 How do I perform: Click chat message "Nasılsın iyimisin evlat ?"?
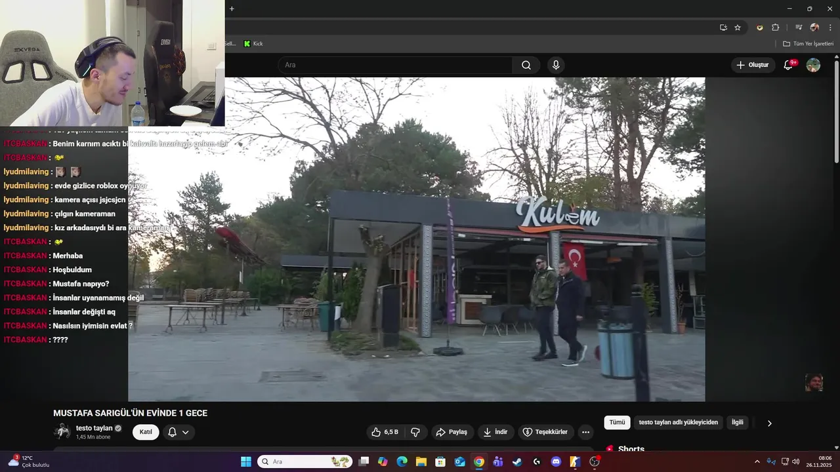93,326
